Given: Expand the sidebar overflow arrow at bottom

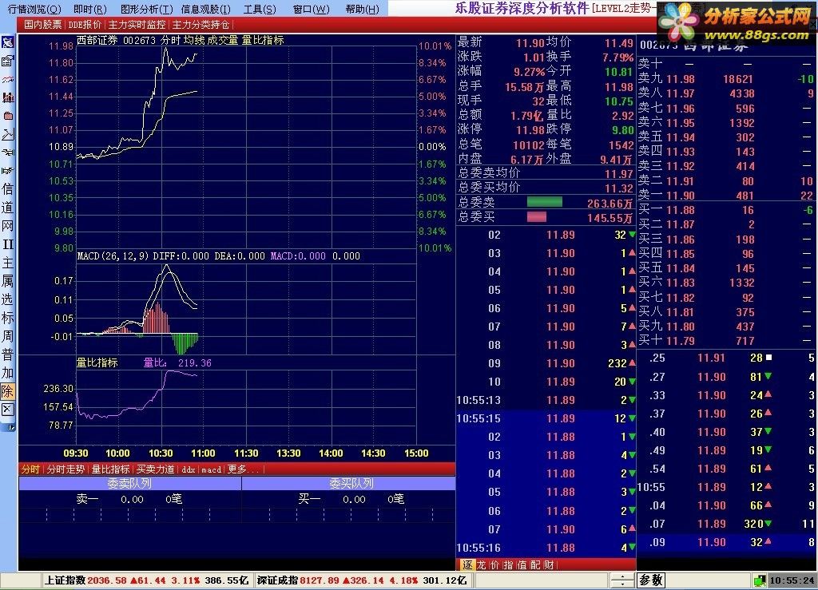Looking at the screenshot, I should click(10, 427).
